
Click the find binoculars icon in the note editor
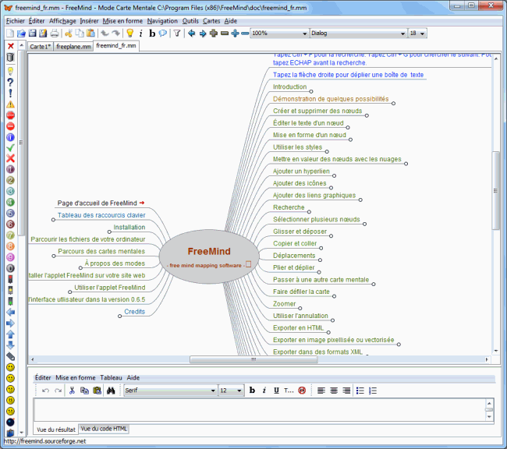click(x=111, y=391)
